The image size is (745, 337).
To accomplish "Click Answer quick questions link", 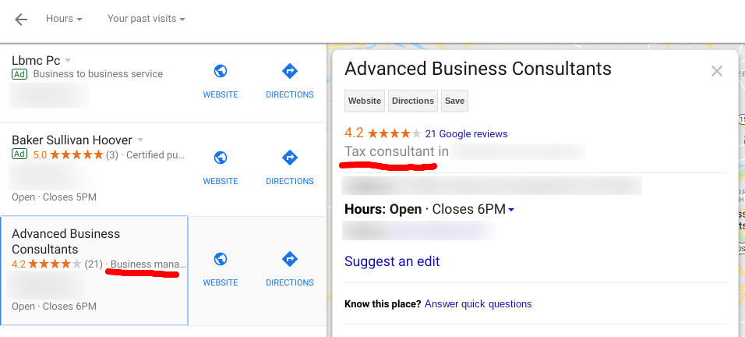I will pyautogui.click(x=478, y=304).
